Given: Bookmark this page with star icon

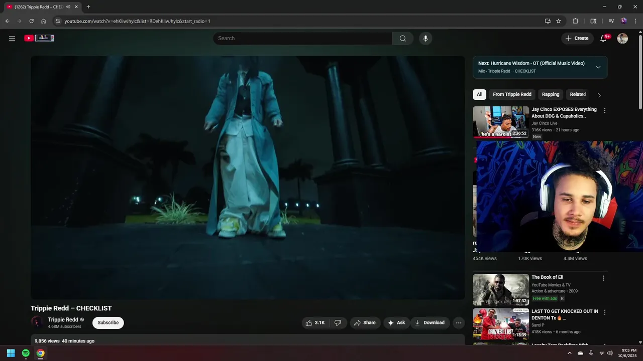Looking at the screenshot, I should click(559, 21).
